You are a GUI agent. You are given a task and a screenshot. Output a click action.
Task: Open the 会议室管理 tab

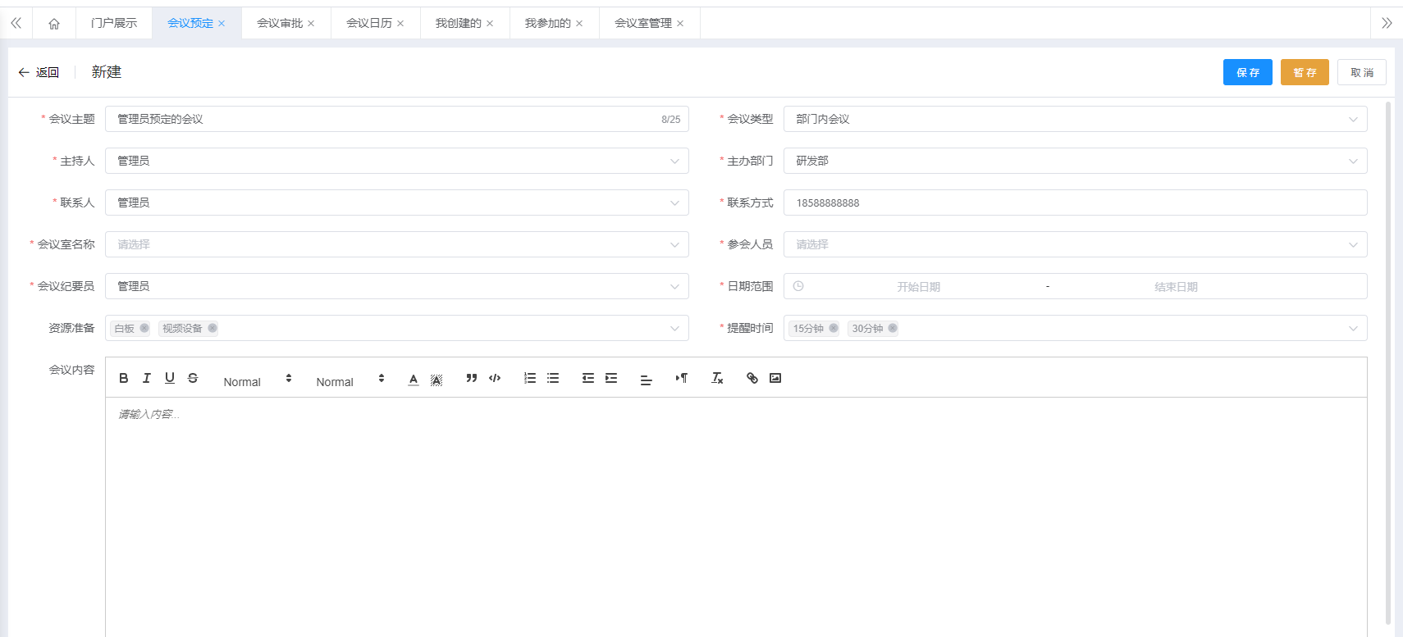click(642, 23)
